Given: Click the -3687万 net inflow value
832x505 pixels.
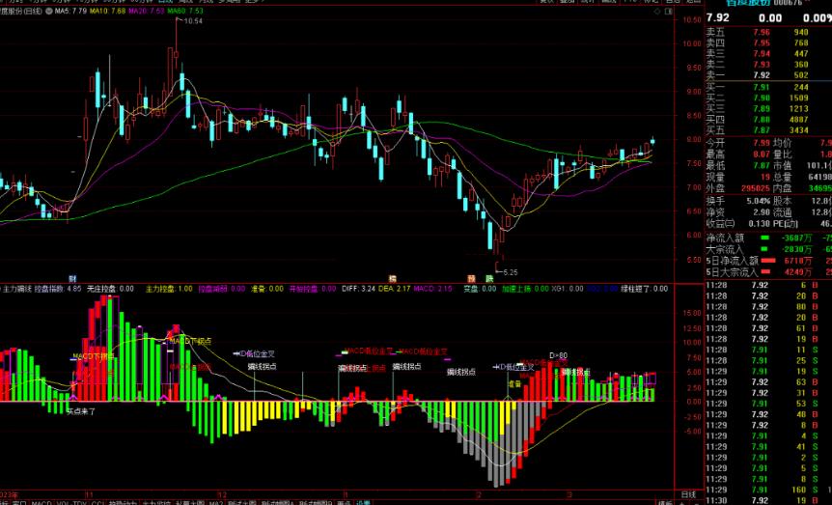Looking at the screenshot, I should (x=796, y=238).
